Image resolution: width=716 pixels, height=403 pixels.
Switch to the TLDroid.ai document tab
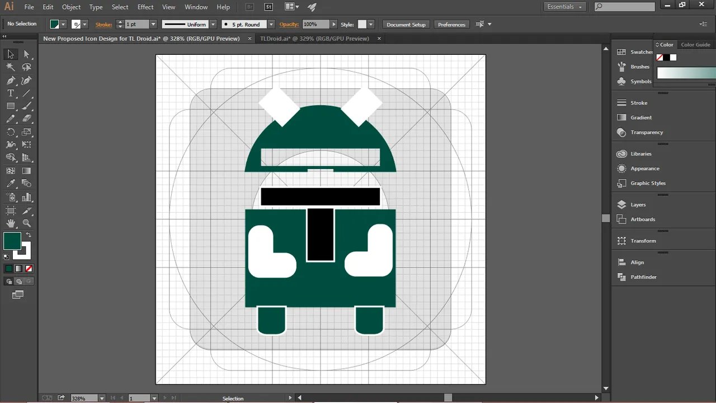[314, 39]
